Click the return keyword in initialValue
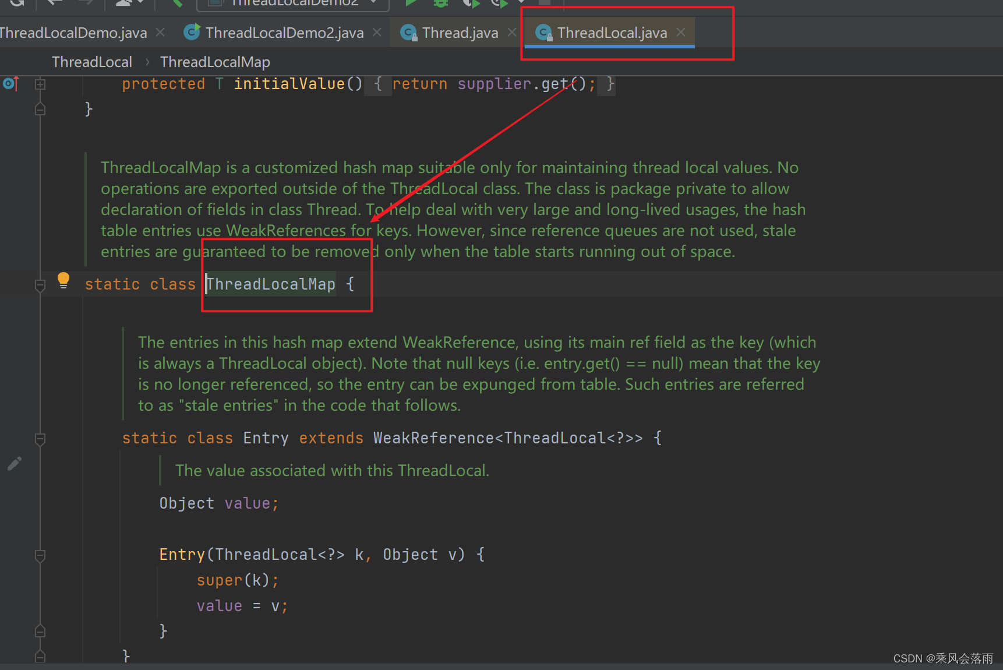 click(419, 84)
